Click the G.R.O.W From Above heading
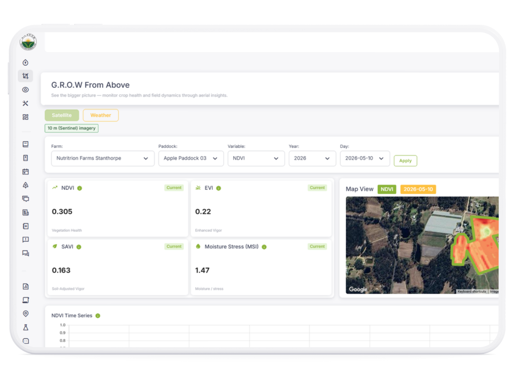 (x=90, y=85)
